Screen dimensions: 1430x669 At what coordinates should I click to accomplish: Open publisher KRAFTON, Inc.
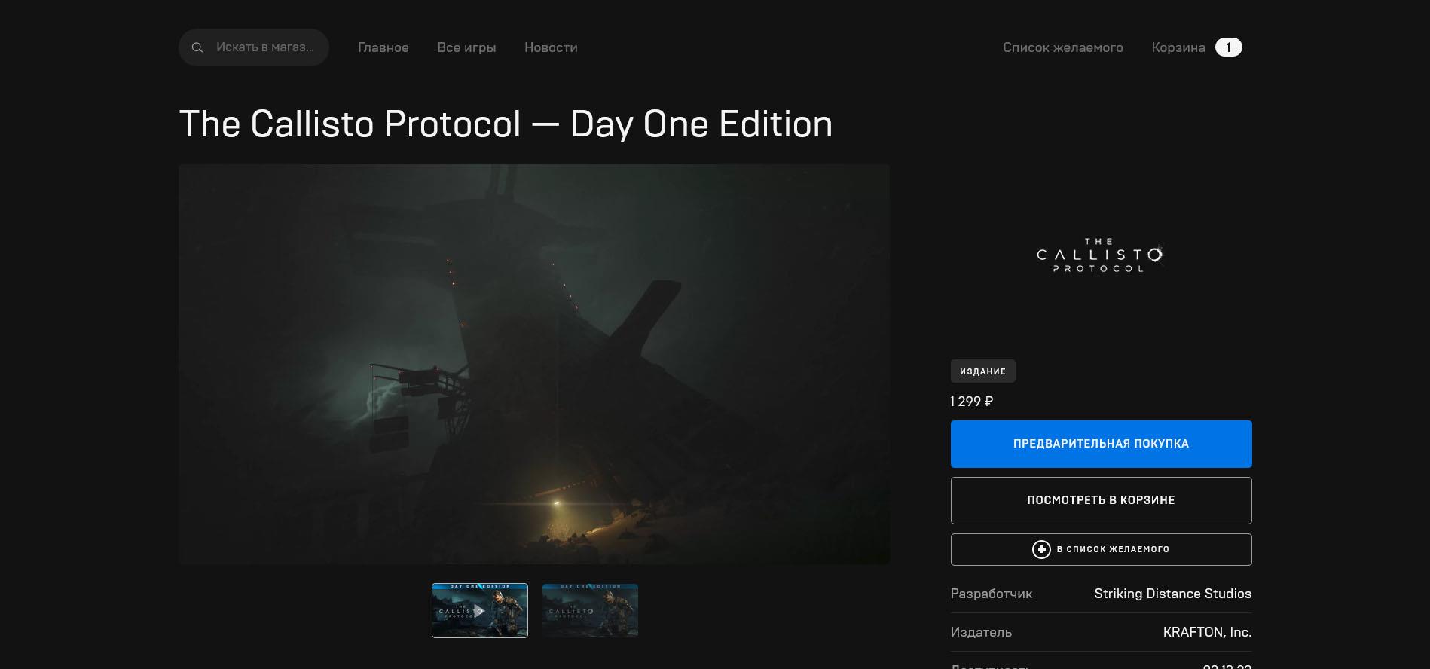(x=1207, y=632)
